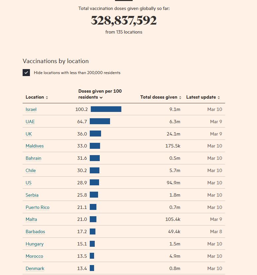Screen dimensions: 257x275
Task: Sort by the Location column header
Action: 35,97
